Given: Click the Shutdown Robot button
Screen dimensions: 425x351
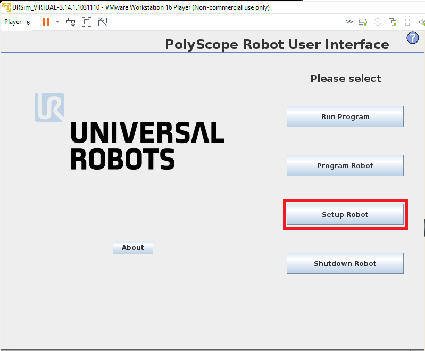Looking at the screenshot, I should tap(345, 263).
